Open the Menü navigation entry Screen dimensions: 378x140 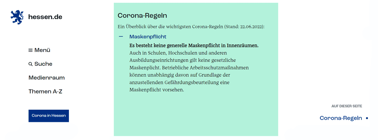pos(39,51)
